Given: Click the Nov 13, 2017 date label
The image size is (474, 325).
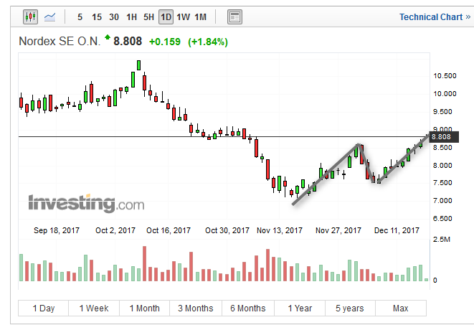Looking at the screenshot, I should coord(280,230).
